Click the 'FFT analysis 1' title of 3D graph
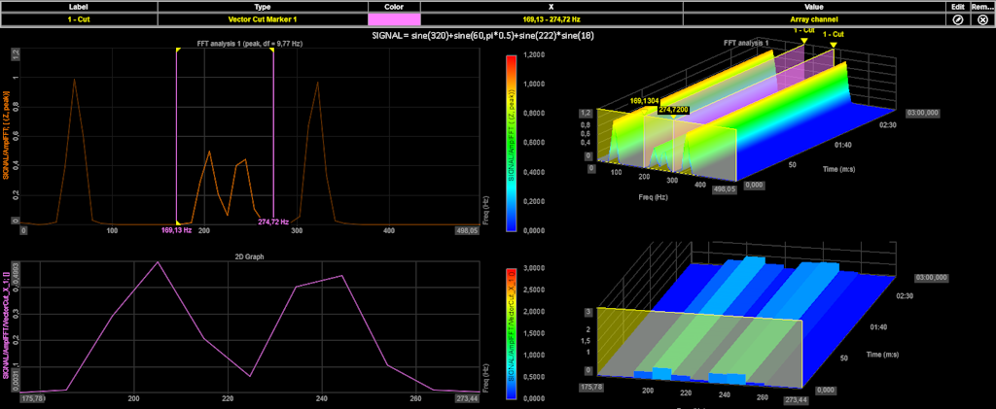Viewport: 996px width, 409px height. point(747,43)
